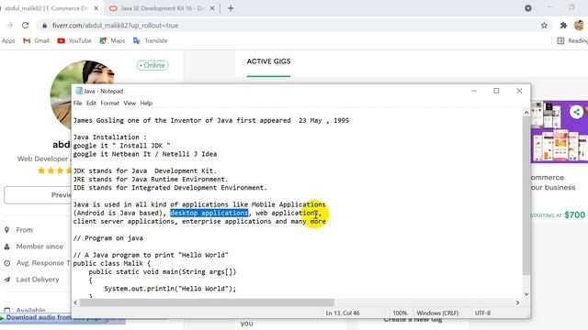
Task: Click the Notepad vertical scrollbar thumb
Action: [x=526, y=195]
